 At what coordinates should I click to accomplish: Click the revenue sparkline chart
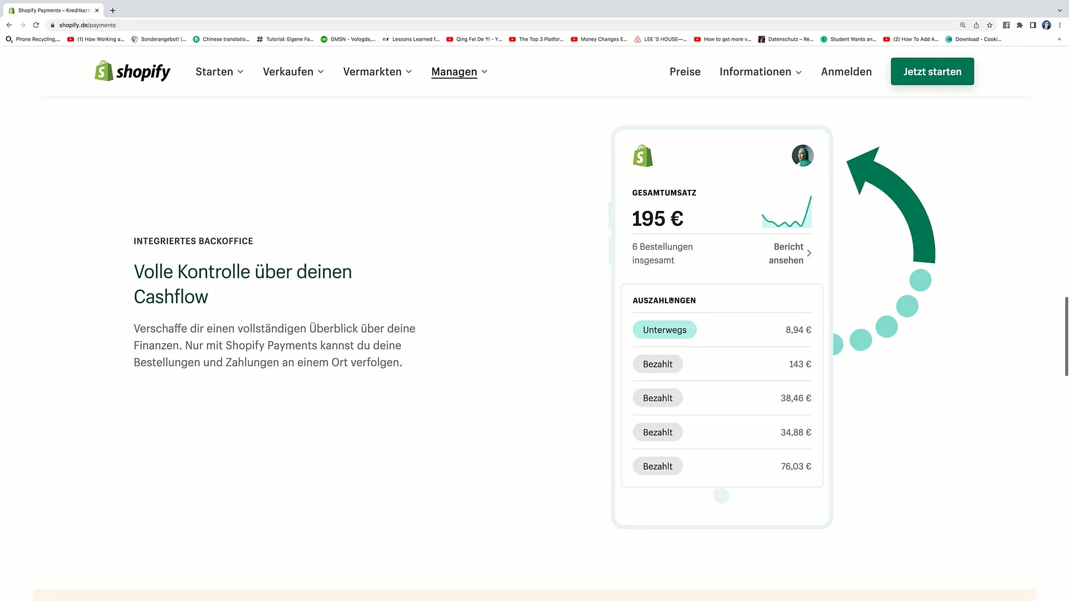(787, 212)
